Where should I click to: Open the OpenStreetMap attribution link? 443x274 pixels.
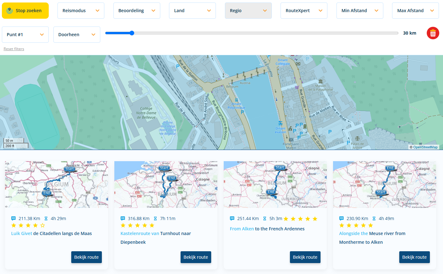[x=425, y=147]
